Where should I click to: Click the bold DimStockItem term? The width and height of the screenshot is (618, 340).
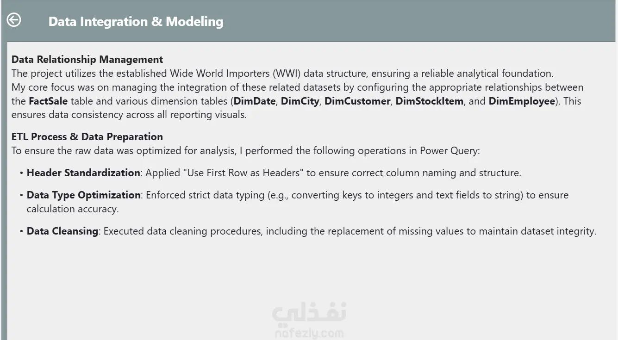coord(429,101)
